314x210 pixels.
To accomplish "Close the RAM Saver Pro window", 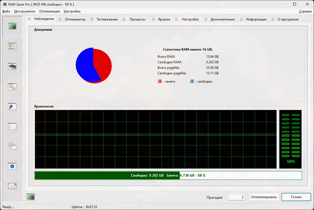I will click(x=307, y=4).
